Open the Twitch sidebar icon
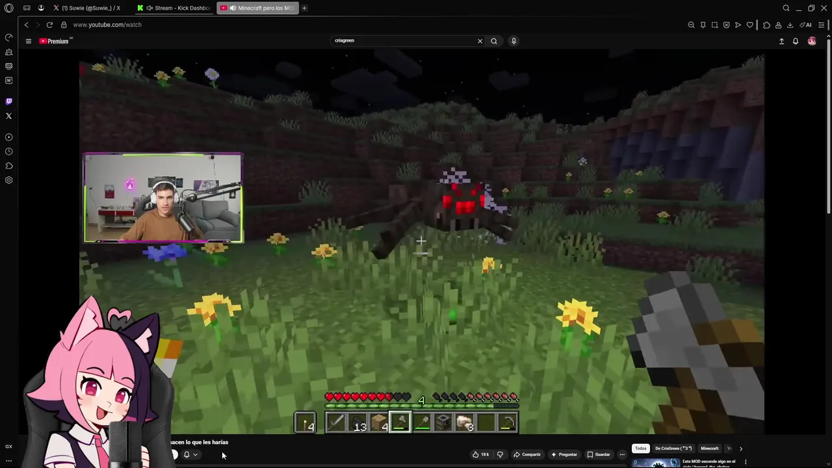 (x=8, y=101)
